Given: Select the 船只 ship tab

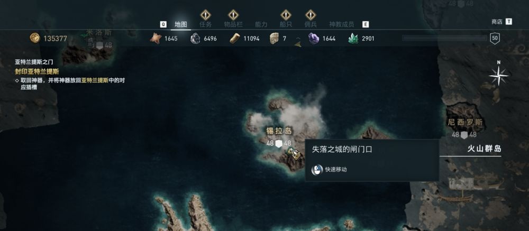Looking at the screenshot, I should pos(286,24).
